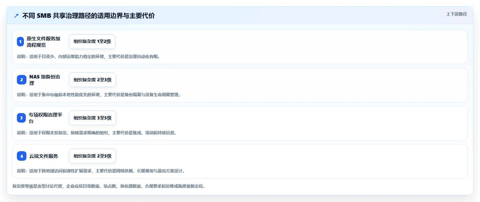The width and height of the screenshot is (480, 202).
Task: Click the footer note starting 复杂度等级是选型讨论尺度
Action: click(109, 186)
